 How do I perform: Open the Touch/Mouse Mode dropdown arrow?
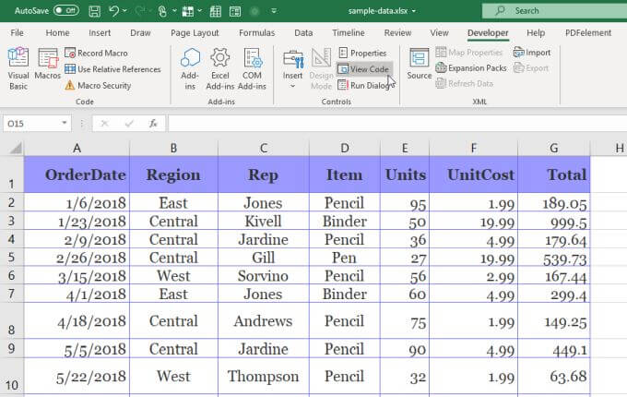click(175, 11)
